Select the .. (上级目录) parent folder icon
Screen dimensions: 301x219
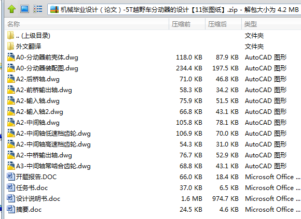point(11,35)
